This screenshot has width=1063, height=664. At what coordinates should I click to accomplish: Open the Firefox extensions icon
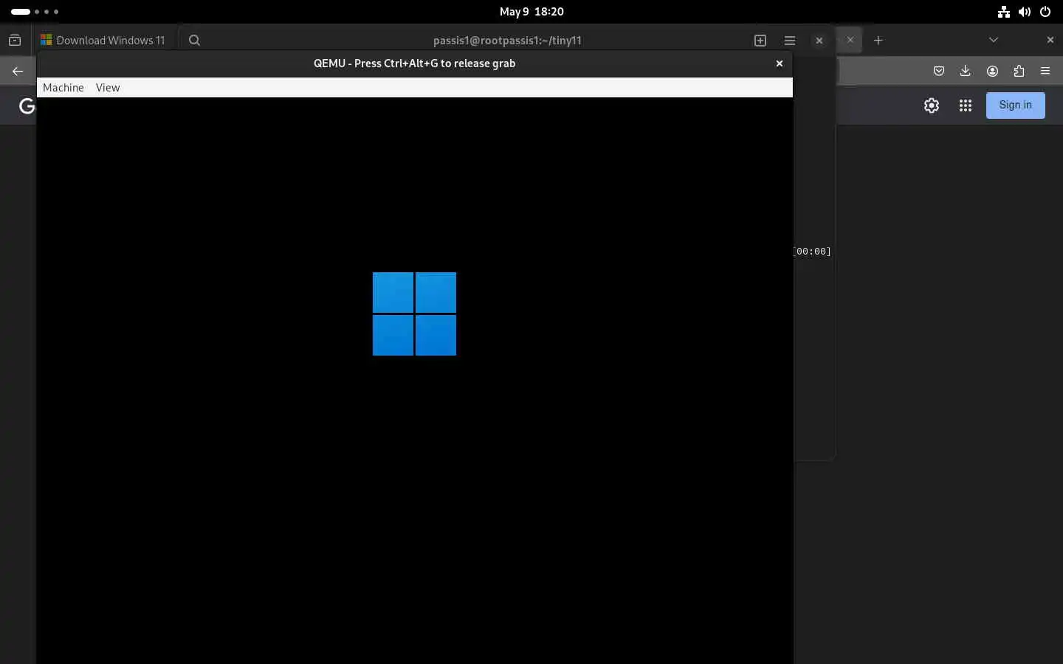(x=1019, y=71)
